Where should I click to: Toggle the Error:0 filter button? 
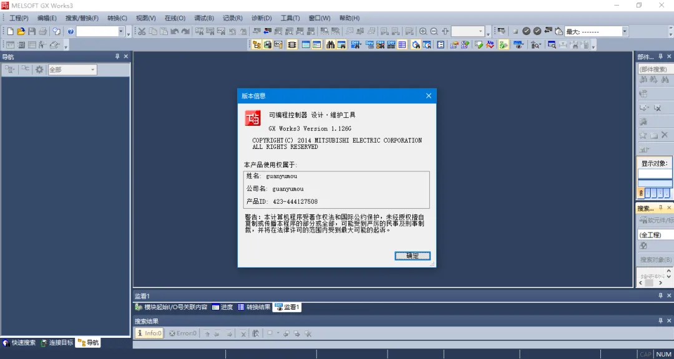click(183, 333)
